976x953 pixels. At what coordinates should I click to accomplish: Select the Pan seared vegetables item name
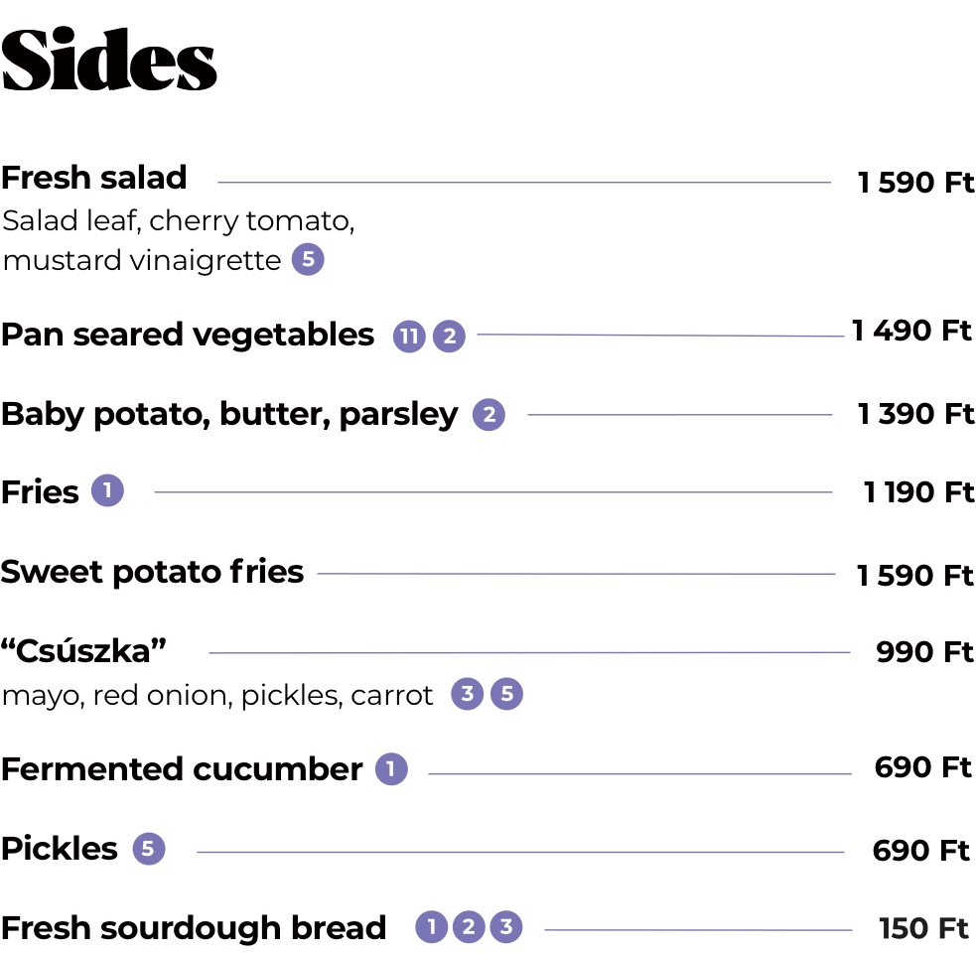188,336
